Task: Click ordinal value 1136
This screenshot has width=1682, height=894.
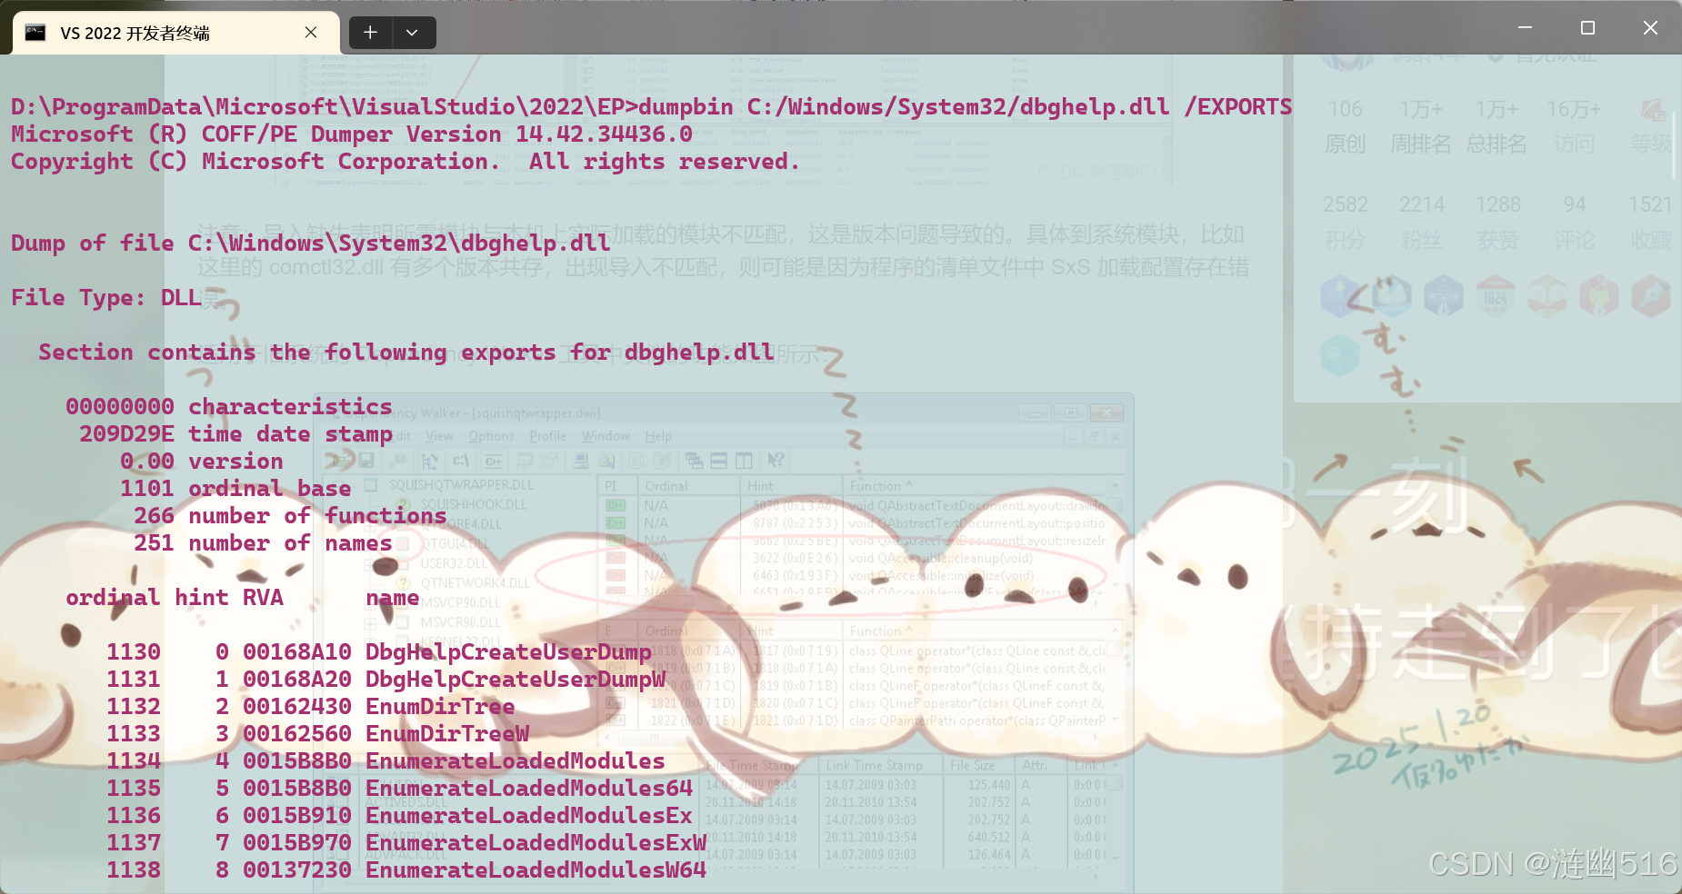Action: click(134, 816)
